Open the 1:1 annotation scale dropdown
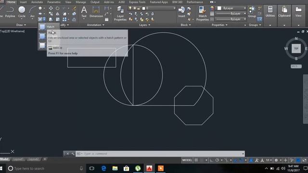The height and width of the screenshot is (173, 308). point(269,160)
